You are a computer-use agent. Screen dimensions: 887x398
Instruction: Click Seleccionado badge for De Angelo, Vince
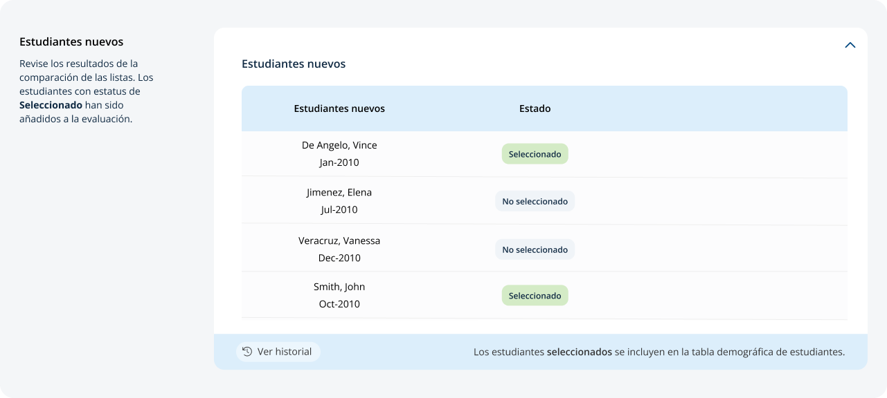coord(535,154)
